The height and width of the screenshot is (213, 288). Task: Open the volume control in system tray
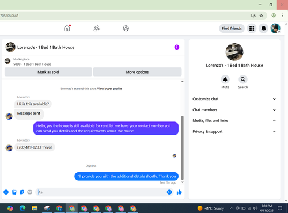pos(255,208)
